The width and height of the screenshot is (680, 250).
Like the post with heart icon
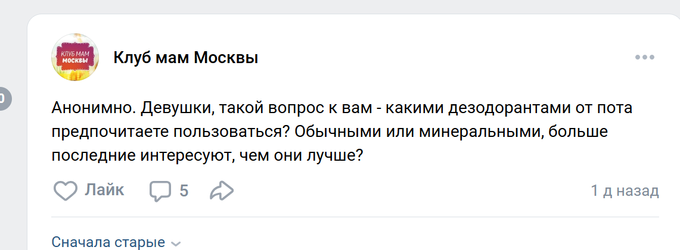65,190
